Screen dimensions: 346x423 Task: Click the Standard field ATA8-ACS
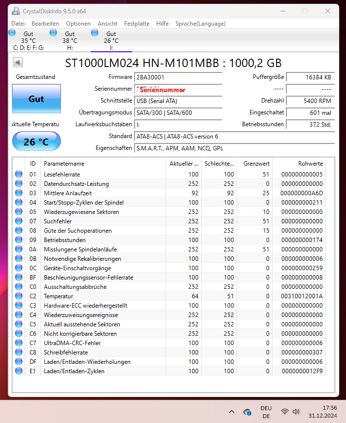(x=234, y=137)
